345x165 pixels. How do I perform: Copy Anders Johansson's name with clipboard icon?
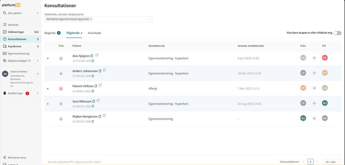[x=100, y=71]
